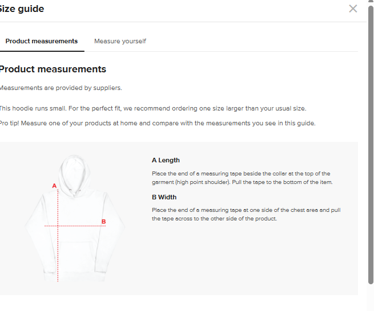
Task: Click the scrollbar up arrow
Action: click(371, 3)
